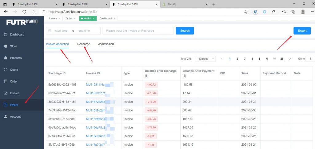
Task: Jump forward using pagination ellipsis
Action: 274,59
